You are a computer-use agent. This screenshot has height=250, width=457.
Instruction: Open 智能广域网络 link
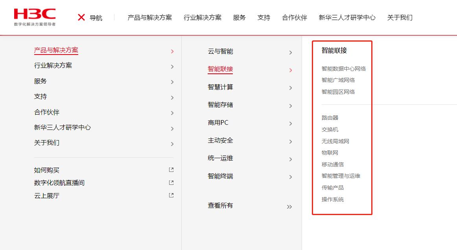338,80
